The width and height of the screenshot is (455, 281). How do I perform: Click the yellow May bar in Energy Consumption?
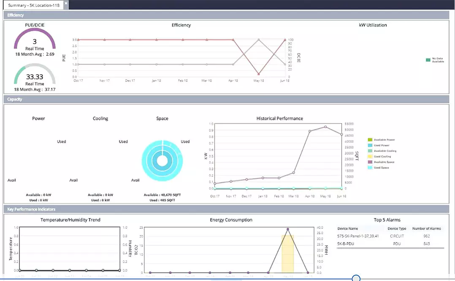tap(287, 254)
